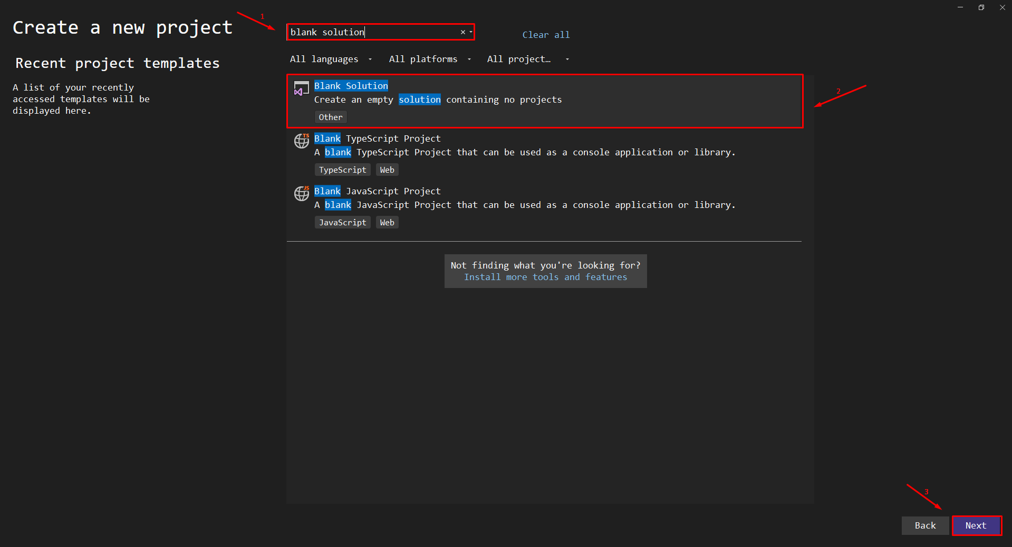Viewport: 1012px width, 547px height.
Task: Click the Back button
Action: [x=925, y=525]
